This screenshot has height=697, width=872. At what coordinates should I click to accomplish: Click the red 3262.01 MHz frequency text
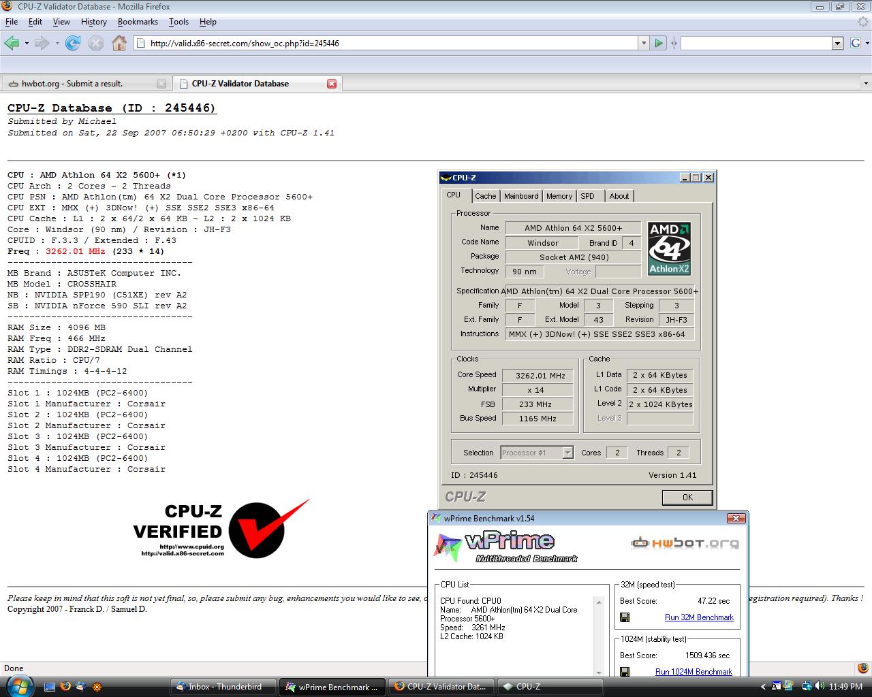point(76,251)
